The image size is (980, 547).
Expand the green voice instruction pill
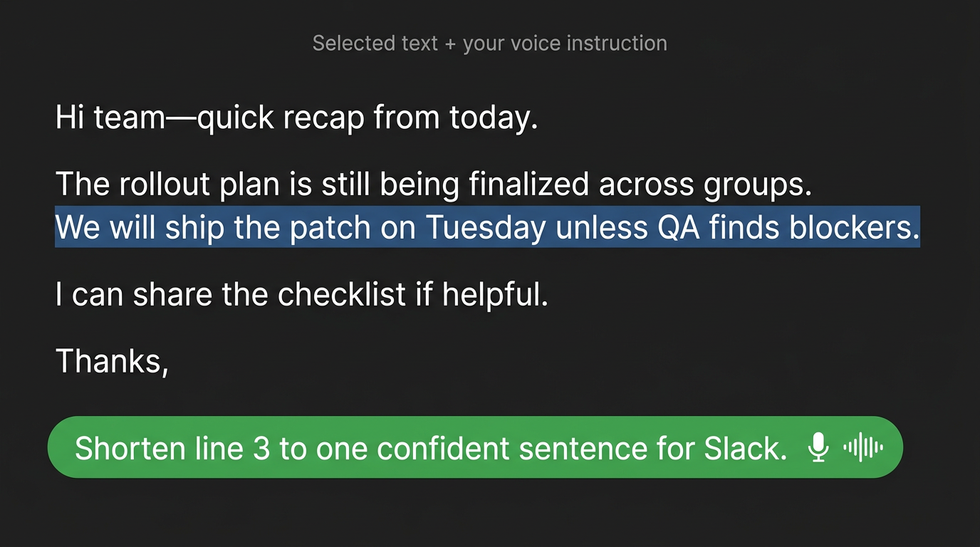(x=476, y=447)
